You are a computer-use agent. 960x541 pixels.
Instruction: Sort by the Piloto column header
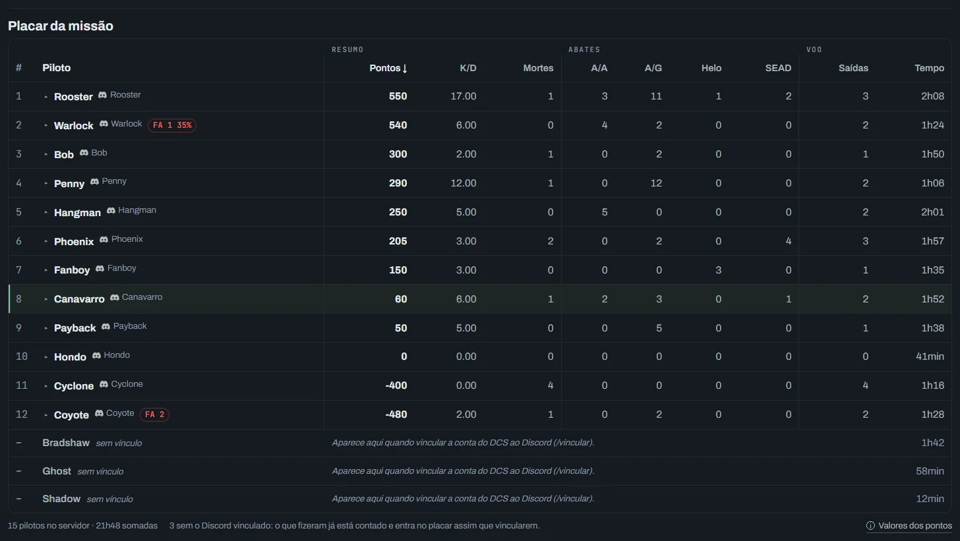[x=56, y=68]
